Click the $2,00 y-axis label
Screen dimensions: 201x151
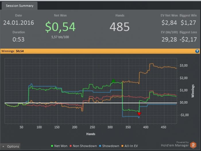pos(183,78)
